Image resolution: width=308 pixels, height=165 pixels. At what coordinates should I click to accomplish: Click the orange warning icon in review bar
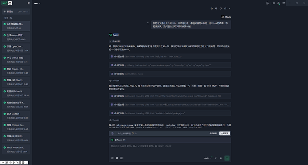point(133,133)
